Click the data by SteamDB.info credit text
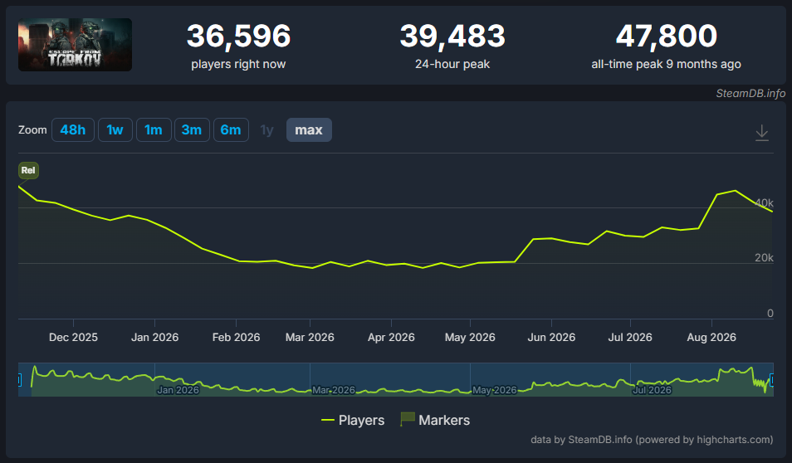Viewport: 792px width, 463px height. click(x=652, y=439)
